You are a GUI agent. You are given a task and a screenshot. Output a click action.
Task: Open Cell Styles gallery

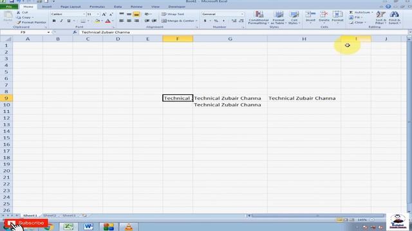click(294, 18)
